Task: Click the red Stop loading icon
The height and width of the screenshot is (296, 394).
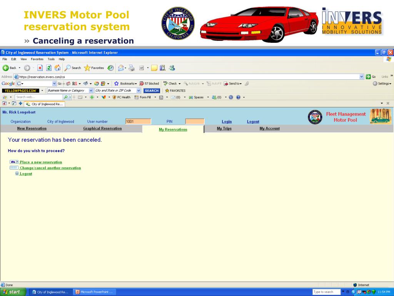Action: tap(40, 68)
